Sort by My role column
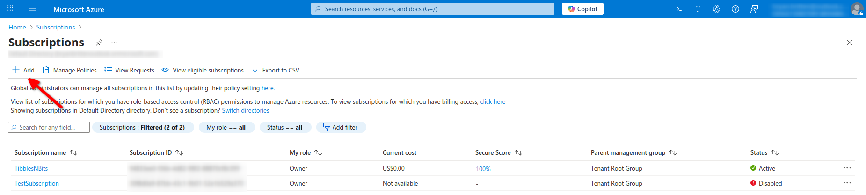Screen dimensions: 866x195 (x=306, y=152)
